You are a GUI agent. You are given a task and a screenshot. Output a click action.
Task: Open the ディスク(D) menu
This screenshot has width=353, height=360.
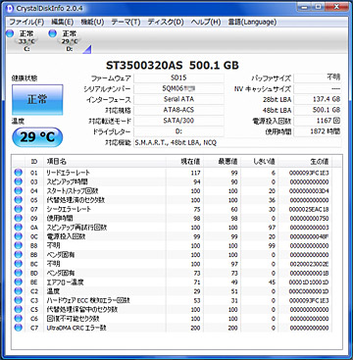[166, 22]
